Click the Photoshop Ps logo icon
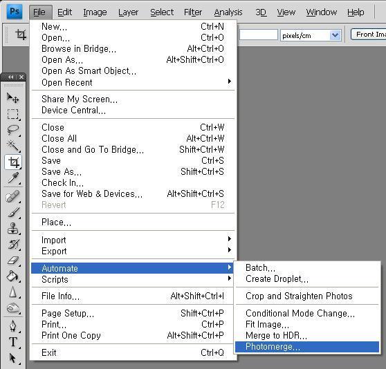The width and height of the screenshot is (386, 369). 15,11
